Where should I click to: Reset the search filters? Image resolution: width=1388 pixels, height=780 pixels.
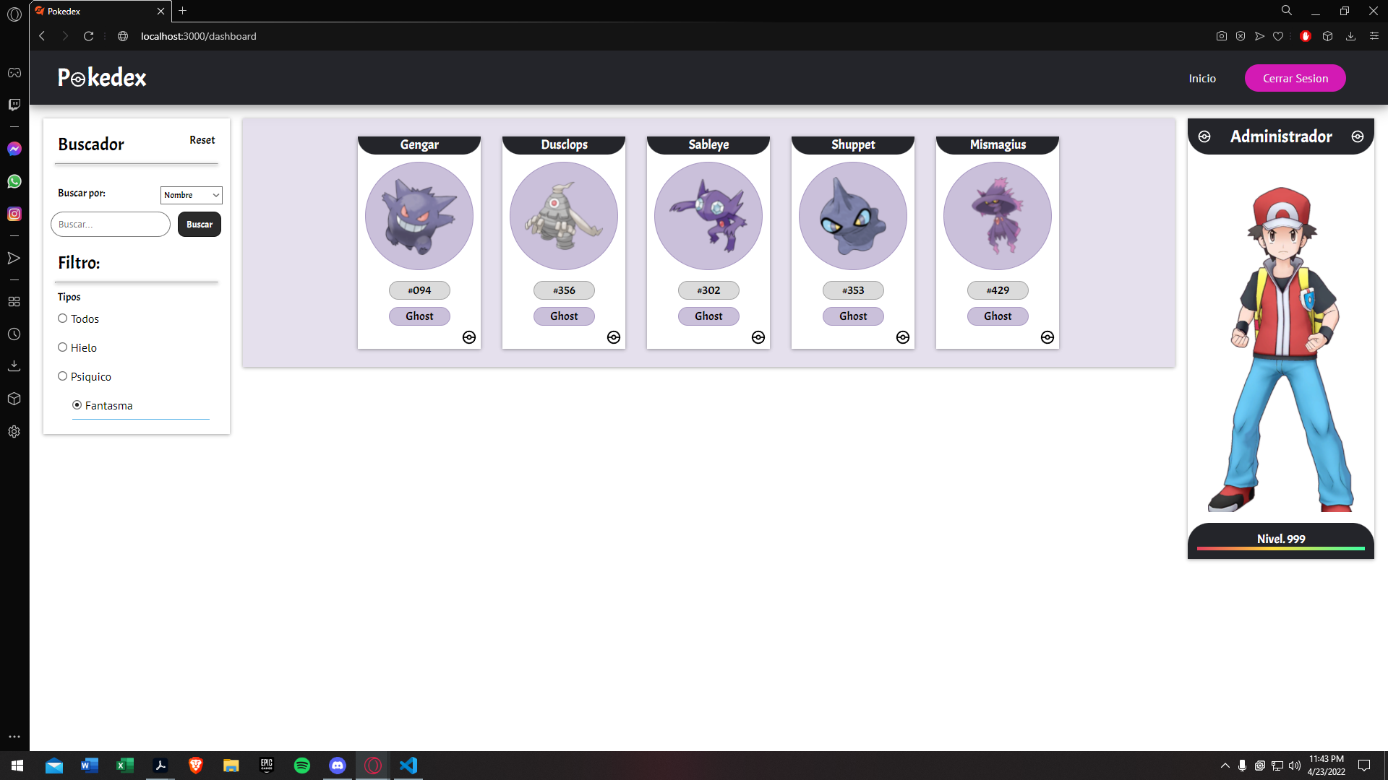202,140
